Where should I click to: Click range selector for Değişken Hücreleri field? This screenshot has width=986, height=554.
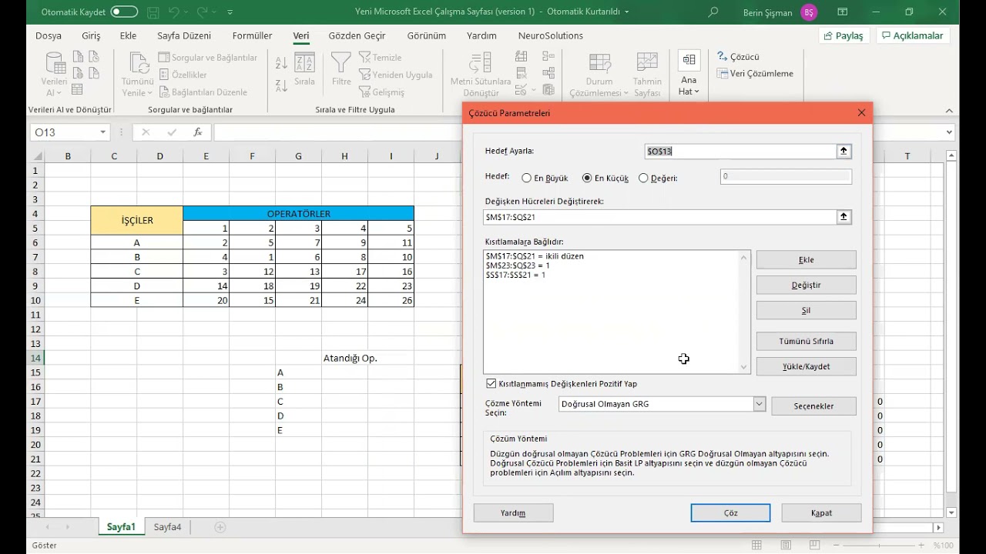tap(844, 217)
